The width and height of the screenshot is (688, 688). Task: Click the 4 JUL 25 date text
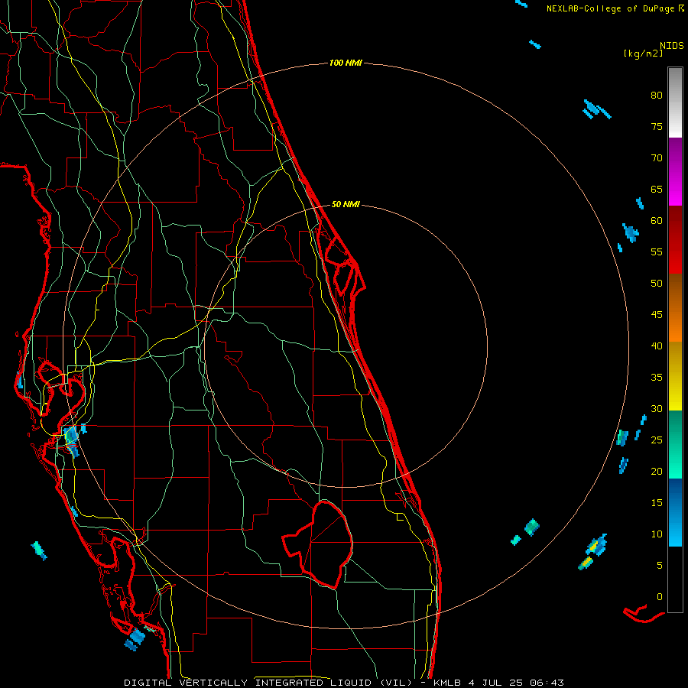click(x=496, y=683)
